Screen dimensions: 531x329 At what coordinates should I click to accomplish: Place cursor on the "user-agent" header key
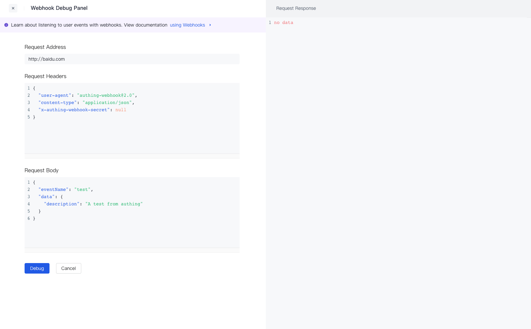(x=55, y=95)
